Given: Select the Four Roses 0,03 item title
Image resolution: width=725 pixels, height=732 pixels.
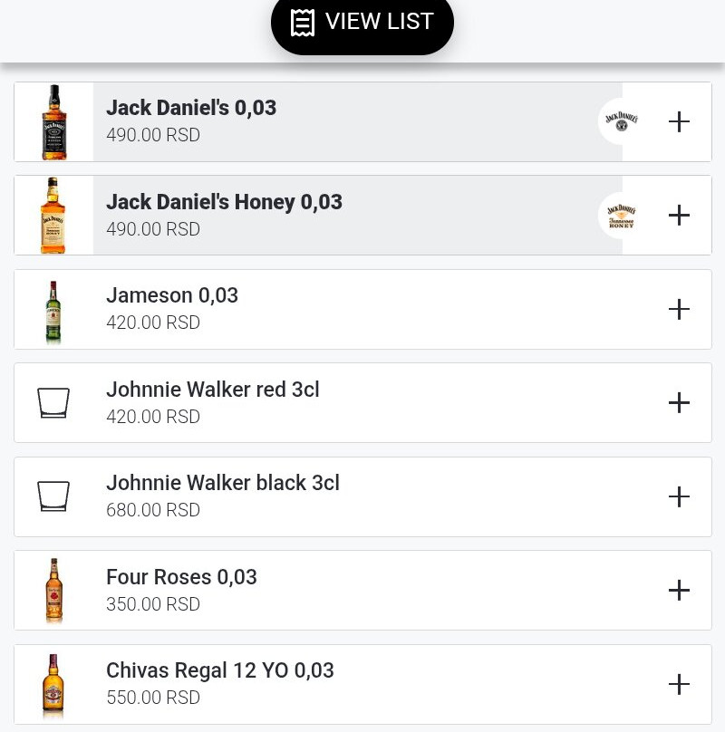Looking at the screenshot, I should point(181,577).
